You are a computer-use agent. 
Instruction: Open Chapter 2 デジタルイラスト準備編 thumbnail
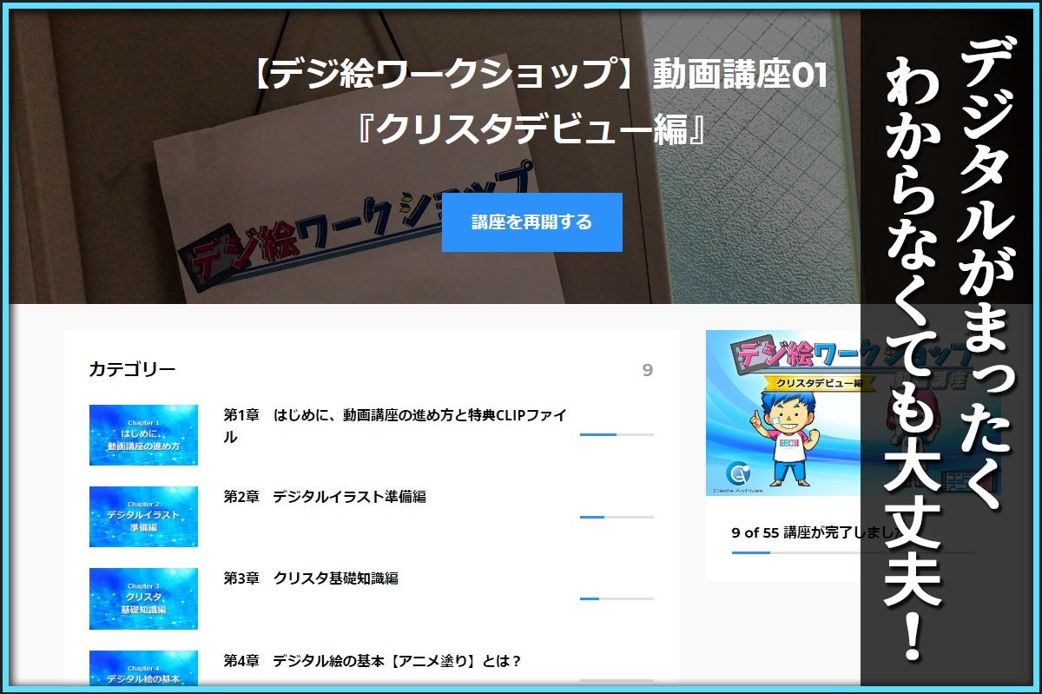point(143,517)
